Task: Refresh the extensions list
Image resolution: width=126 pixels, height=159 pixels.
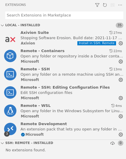Action: pos(105,5)
